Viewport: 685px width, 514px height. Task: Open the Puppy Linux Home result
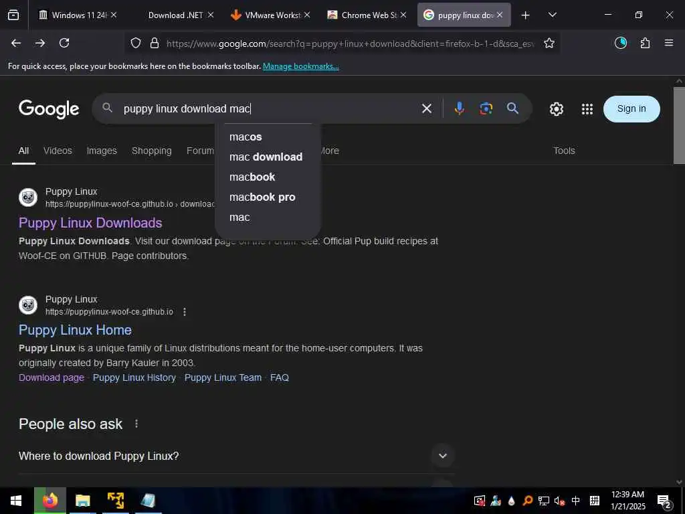pos(75,330)
